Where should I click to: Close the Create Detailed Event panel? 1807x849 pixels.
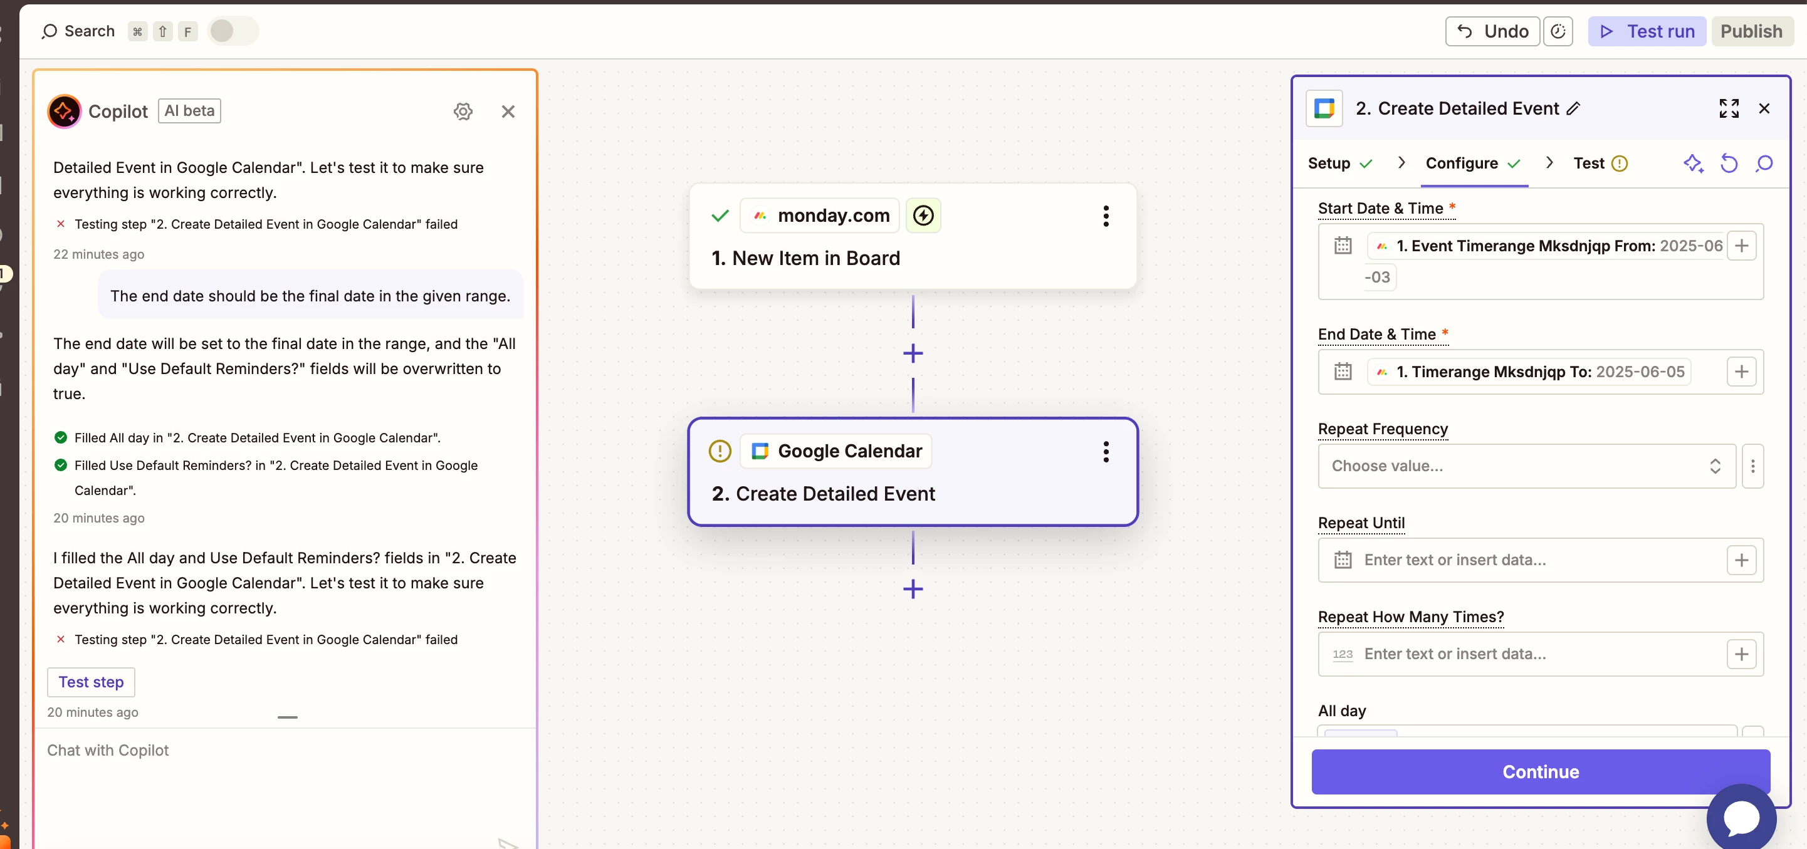point(1764,108)
